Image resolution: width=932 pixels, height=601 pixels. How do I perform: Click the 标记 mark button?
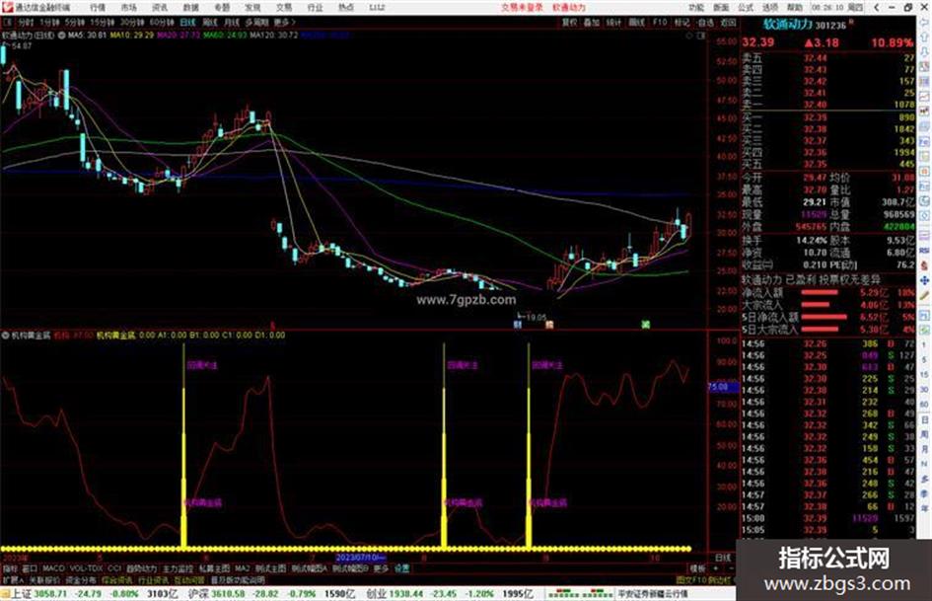pyautogui.click(x=681, y=22)
